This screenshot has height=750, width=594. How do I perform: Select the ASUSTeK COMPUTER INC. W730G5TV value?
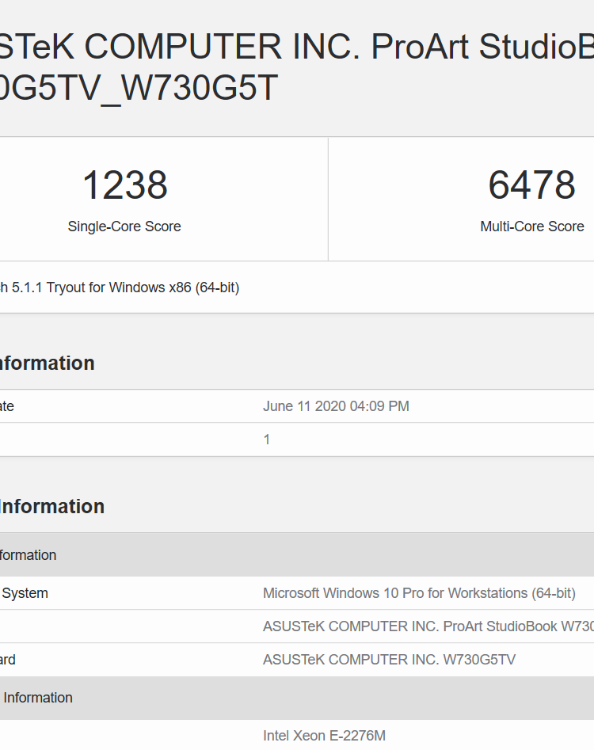(389, 660)
